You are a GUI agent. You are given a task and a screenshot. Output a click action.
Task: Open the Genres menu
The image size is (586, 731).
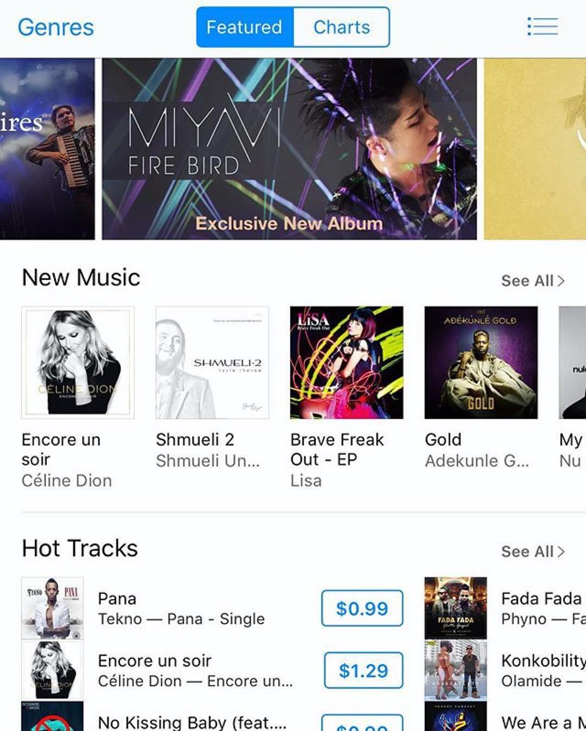[56, 27]
